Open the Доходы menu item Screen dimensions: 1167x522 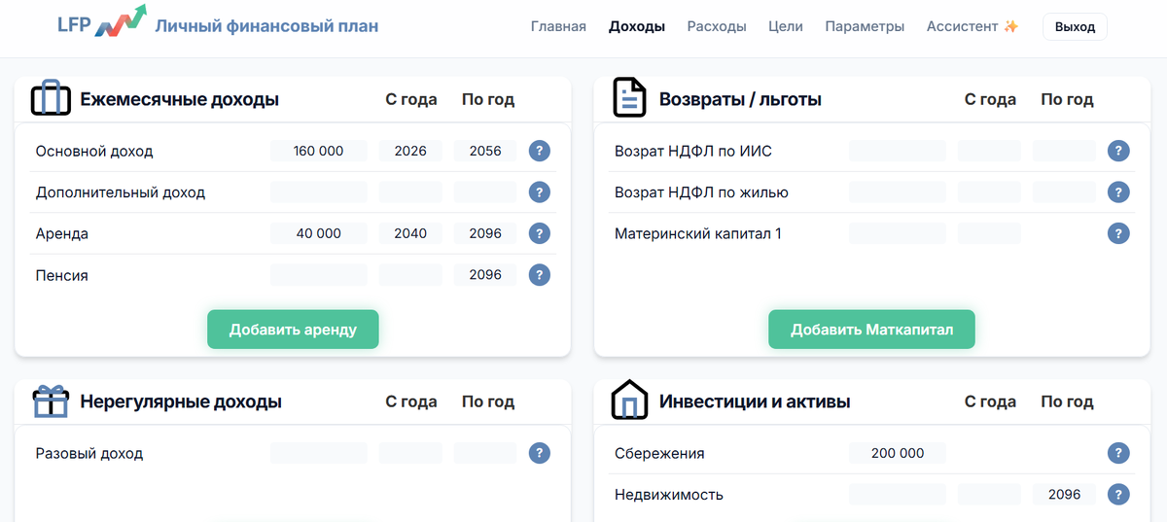(x=637, y=26)
